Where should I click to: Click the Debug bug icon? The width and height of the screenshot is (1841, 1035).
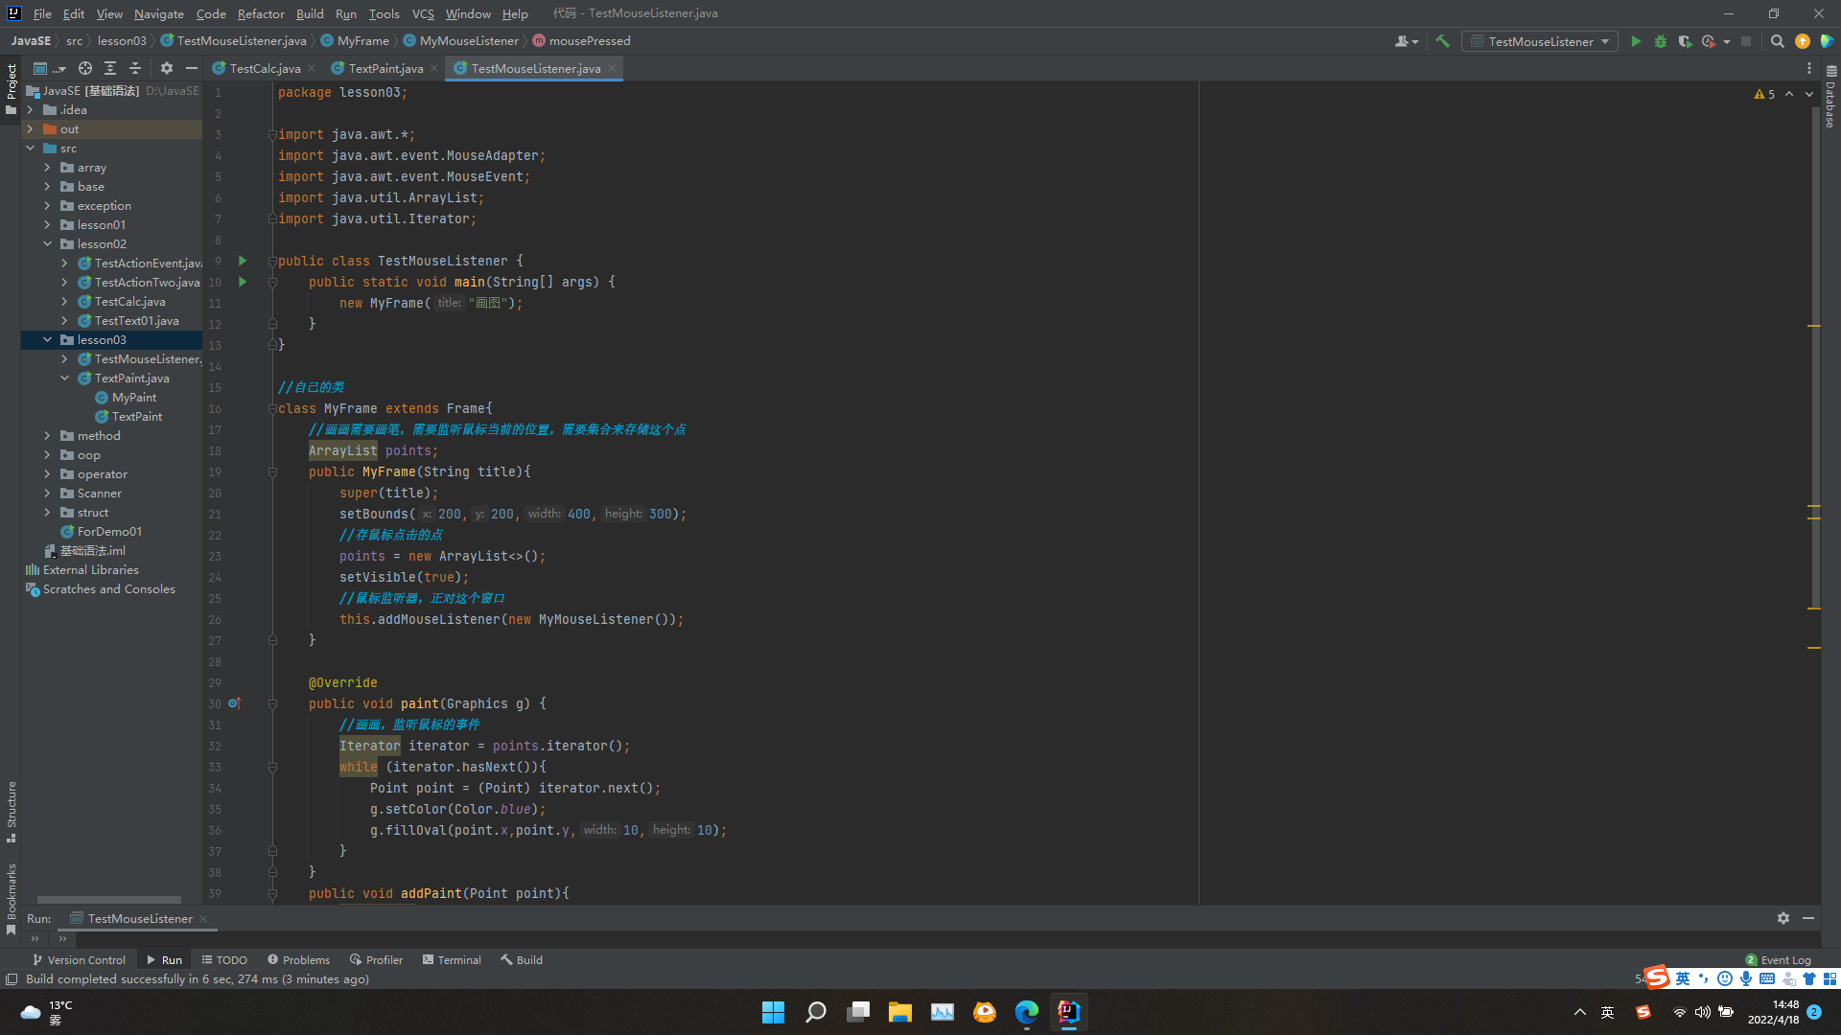point(1661,41)
